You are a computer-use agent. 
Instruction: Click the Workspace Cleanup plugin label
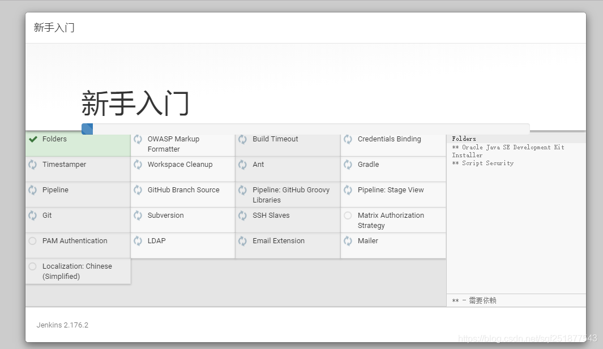180,165
